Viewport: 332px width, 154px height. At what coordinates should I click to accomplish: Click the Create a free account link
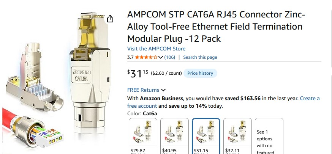click(x=310, y=98)
